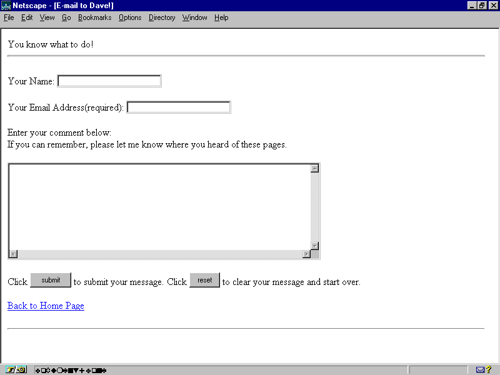Focus the Your Name text field
Screen dimensions: 500x375
pyautogui.click(x=109, y=81)
